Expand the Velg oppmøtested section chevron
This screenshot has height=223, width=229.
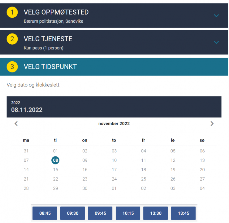216,16
